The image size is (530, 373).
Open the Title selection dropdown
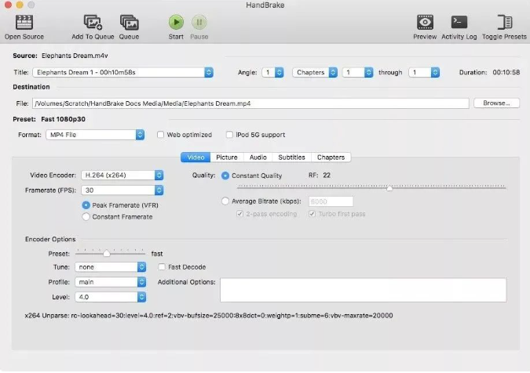click(x=122, y=72)
